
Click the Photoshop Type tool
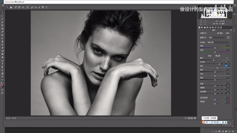click(2, 64)
